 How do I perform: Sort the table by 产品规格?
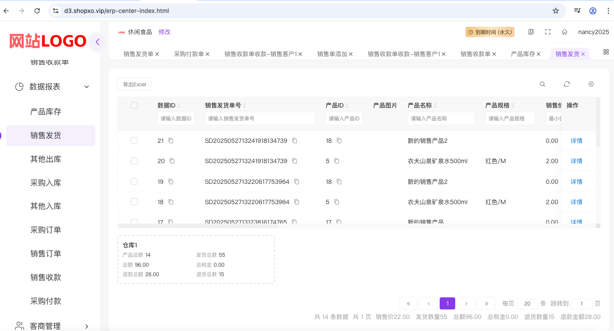[x=513, y=105]
